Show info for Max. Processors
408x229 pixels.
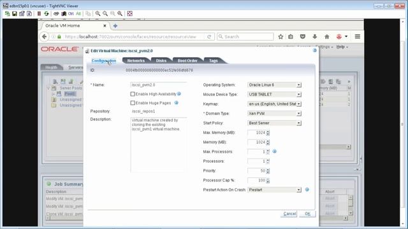(275, 151)
